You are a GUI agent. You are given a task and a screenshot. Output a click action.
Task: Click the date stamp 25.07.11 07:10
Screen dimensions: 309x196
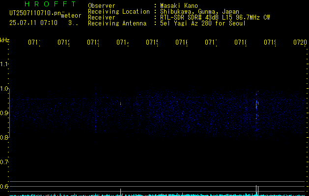coord(33,23)
